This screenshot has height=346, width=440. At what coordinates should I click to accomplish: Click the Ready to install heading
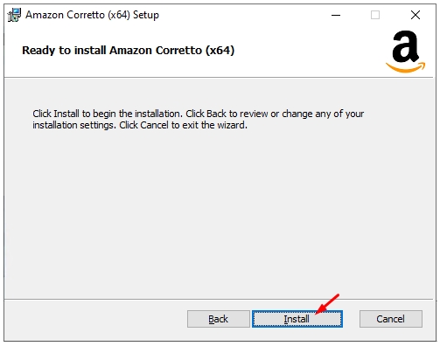[129, 51]
